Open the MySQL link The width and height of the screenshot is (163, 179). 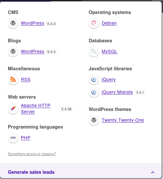(x=110, y=52)
